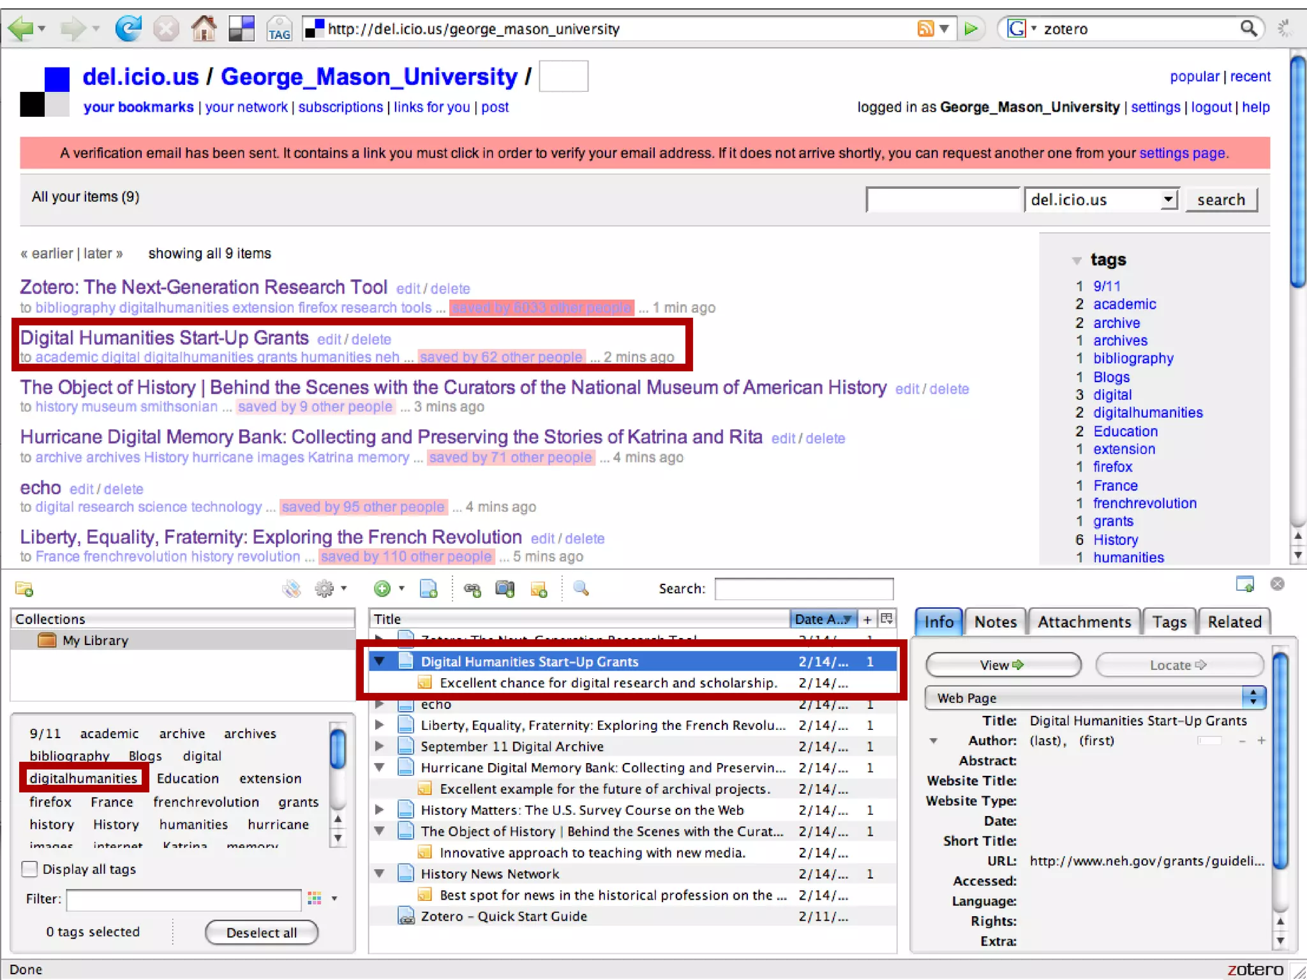Screen dimensions: 1307x980
Task: Click the green New Item plus icon
Action: [382, 588]
